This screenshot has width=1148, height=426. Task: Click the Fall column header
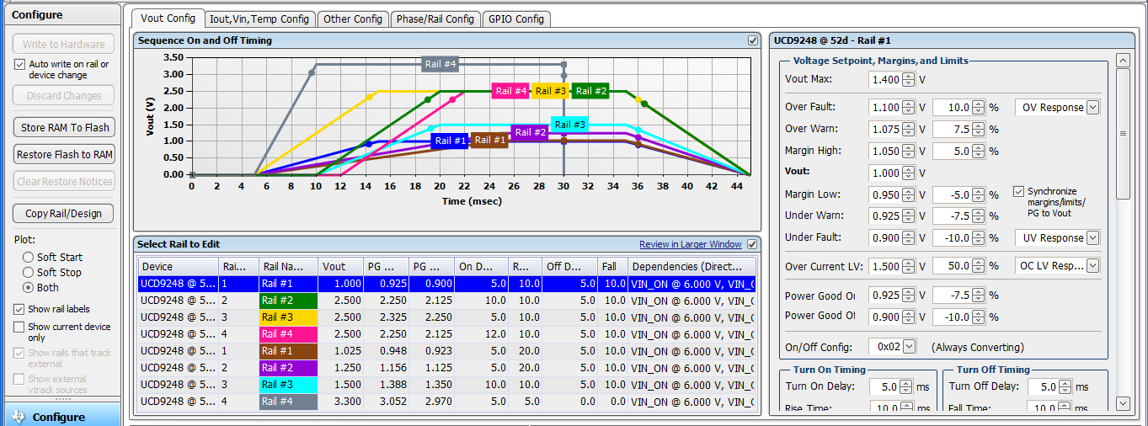612,267
